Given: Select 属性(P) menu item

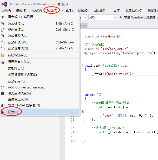Looking at the screenshot, I should (x=40, y=112).
